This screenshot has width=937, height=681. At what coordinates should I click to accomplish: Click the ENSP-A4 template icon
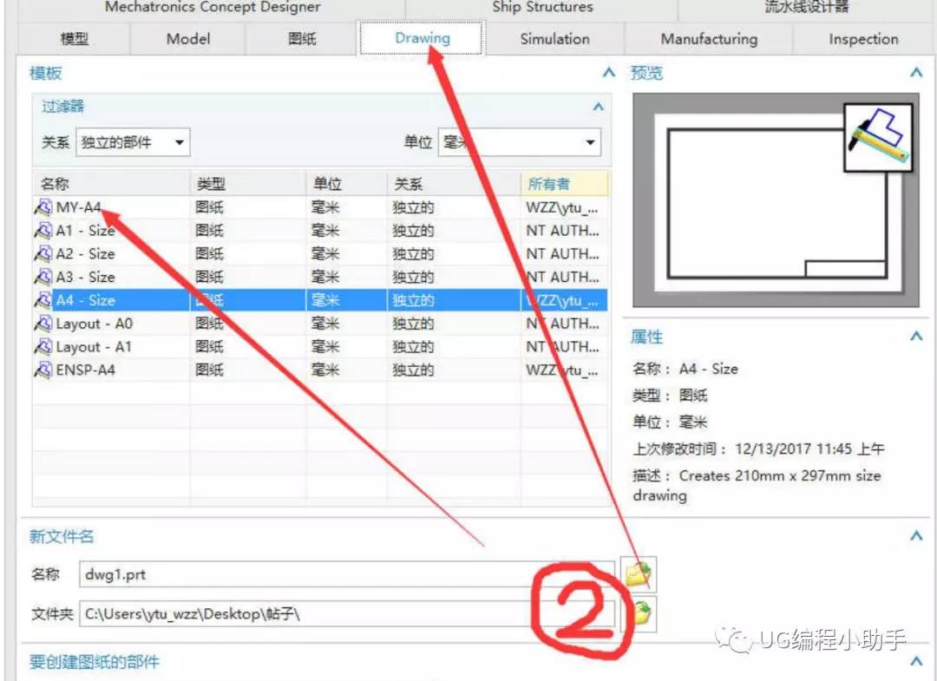click(43, 370)
